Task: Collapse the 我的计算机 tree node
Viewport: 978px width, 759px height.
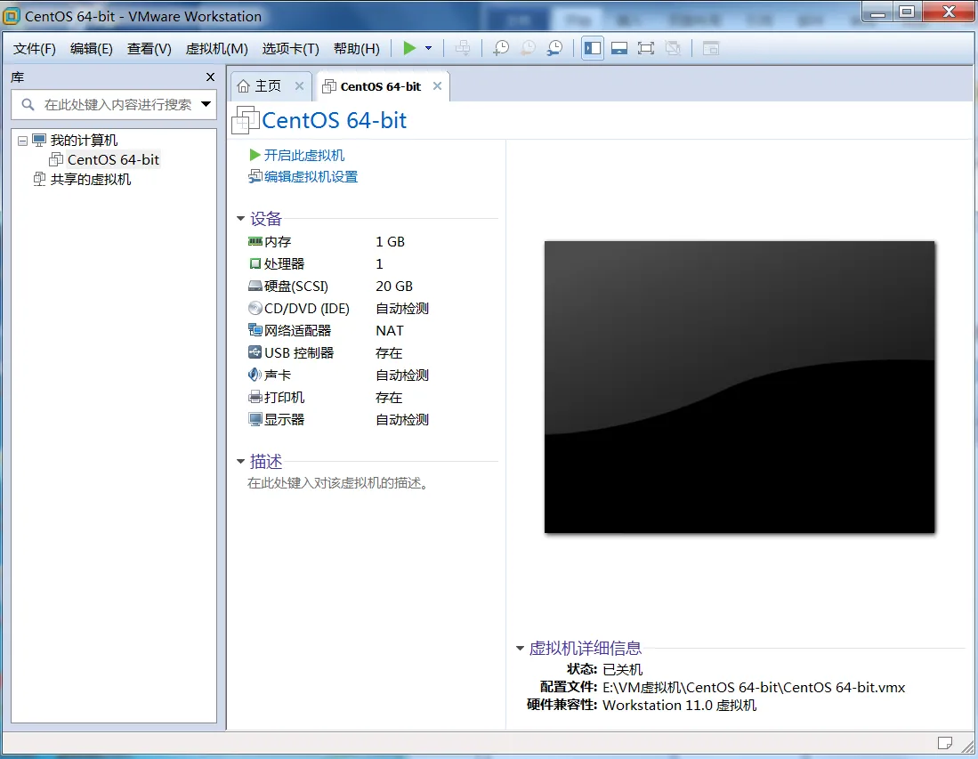Action: click(22, 141)
